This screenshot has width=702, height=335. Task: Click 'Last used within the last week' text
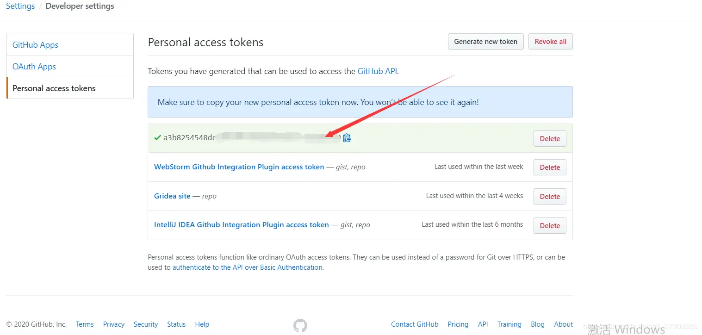[x=479, y=167]
